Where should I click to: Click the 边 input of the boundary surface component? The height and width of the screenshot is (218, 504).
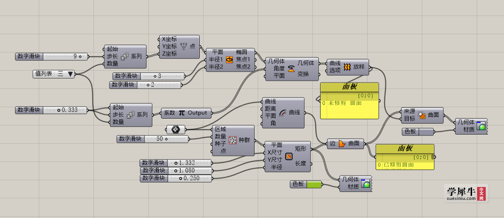333,144
